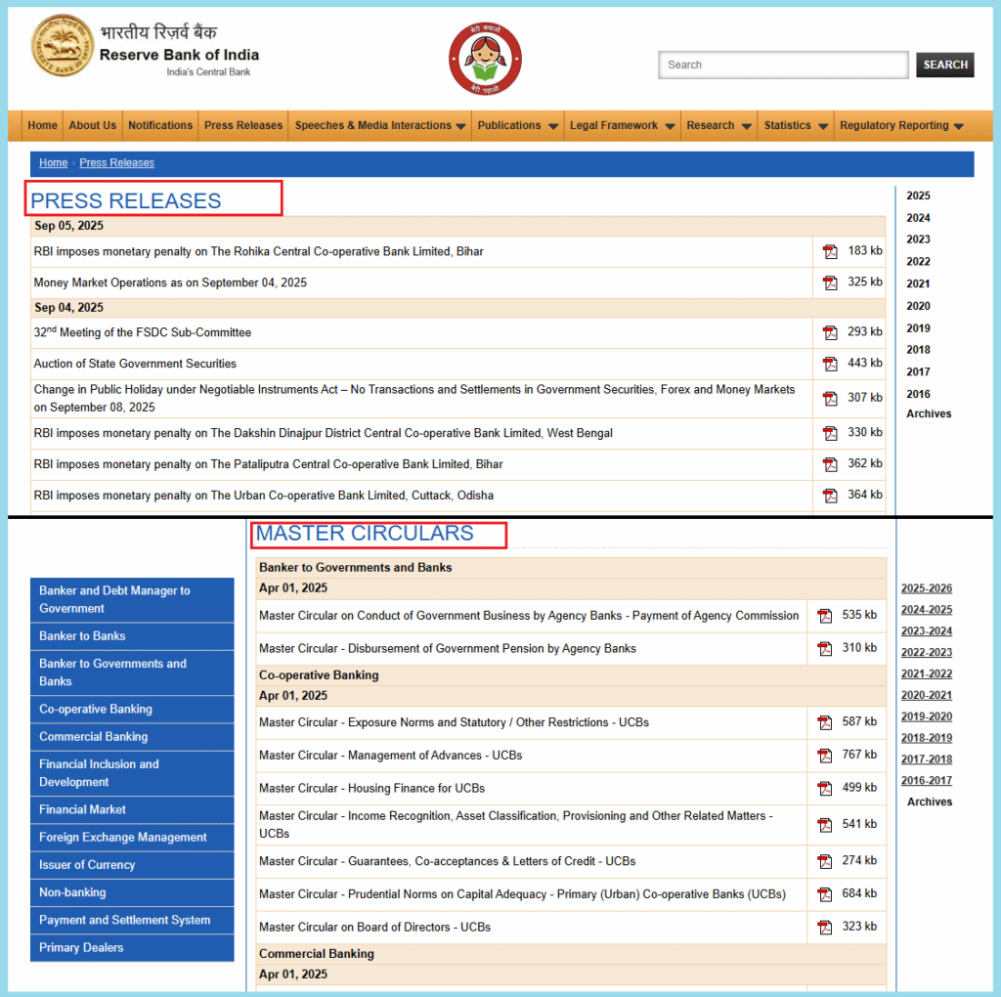Open 2025 press releases year link
Viewport: 1001px width, 997px height.
tap(918, 195)
